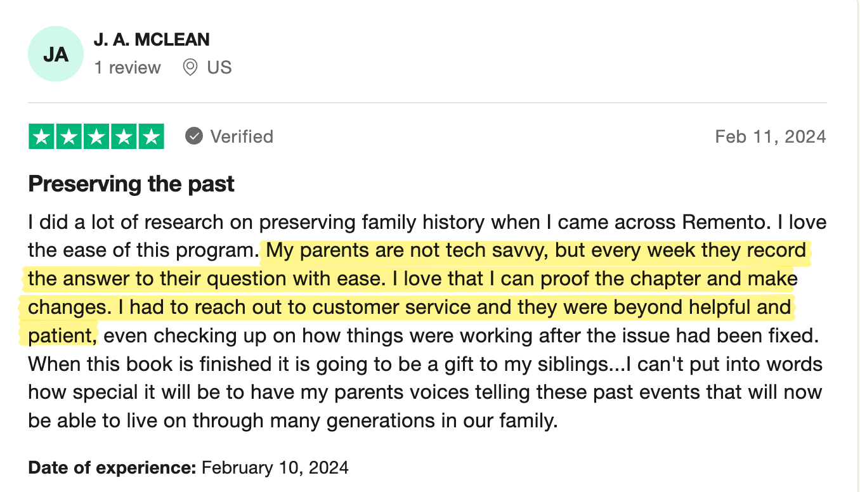Click the Verified label text
This screenshot has height=492, width=860.
click(242, 136)
